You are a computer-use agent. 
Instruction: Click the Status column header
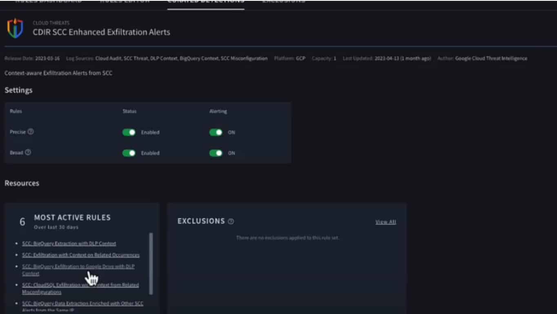tap(129, 111)
